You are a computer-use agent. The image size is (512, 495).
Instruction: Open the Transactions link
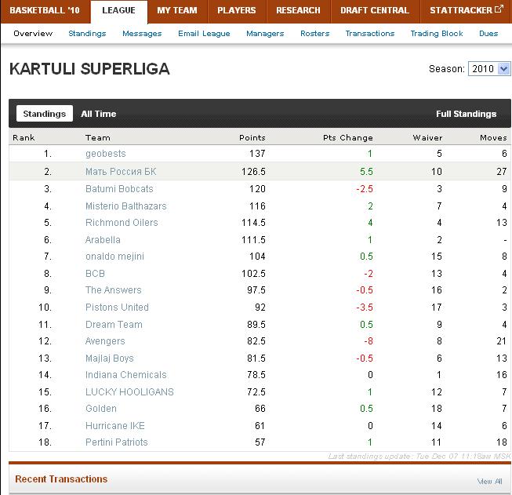[x=370, y=34]
